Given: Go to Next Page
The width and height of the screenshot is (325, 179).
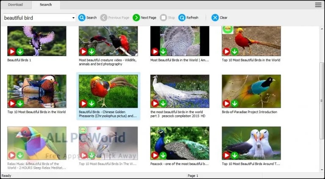Looking at the screenshot, I should pos(144,18).
